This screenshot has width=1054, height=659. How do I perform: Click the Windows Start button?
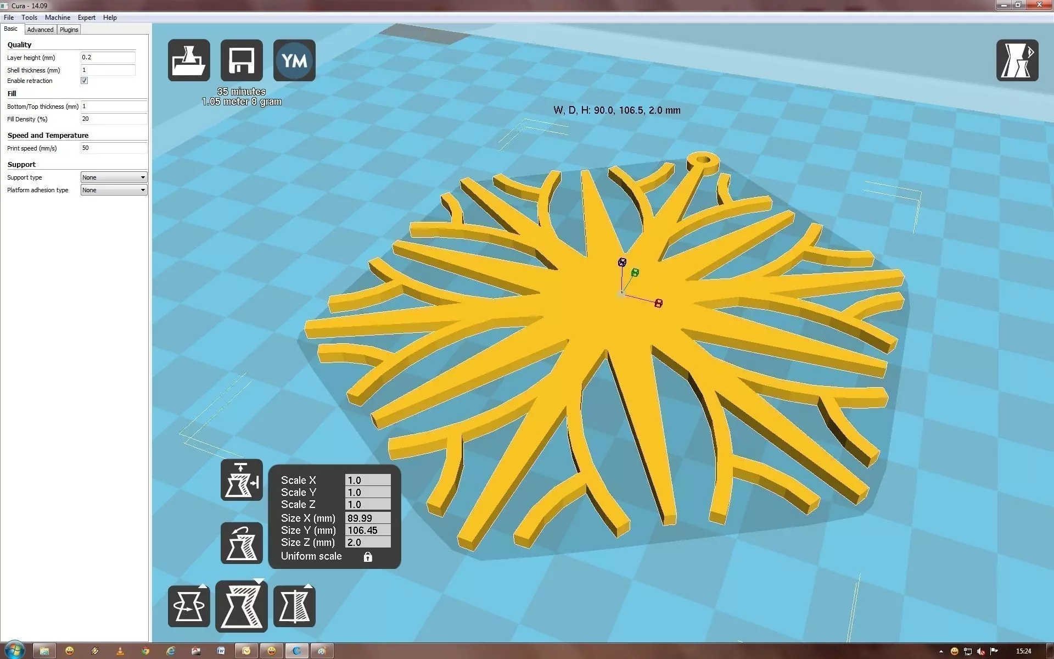(x=14, y=651)
